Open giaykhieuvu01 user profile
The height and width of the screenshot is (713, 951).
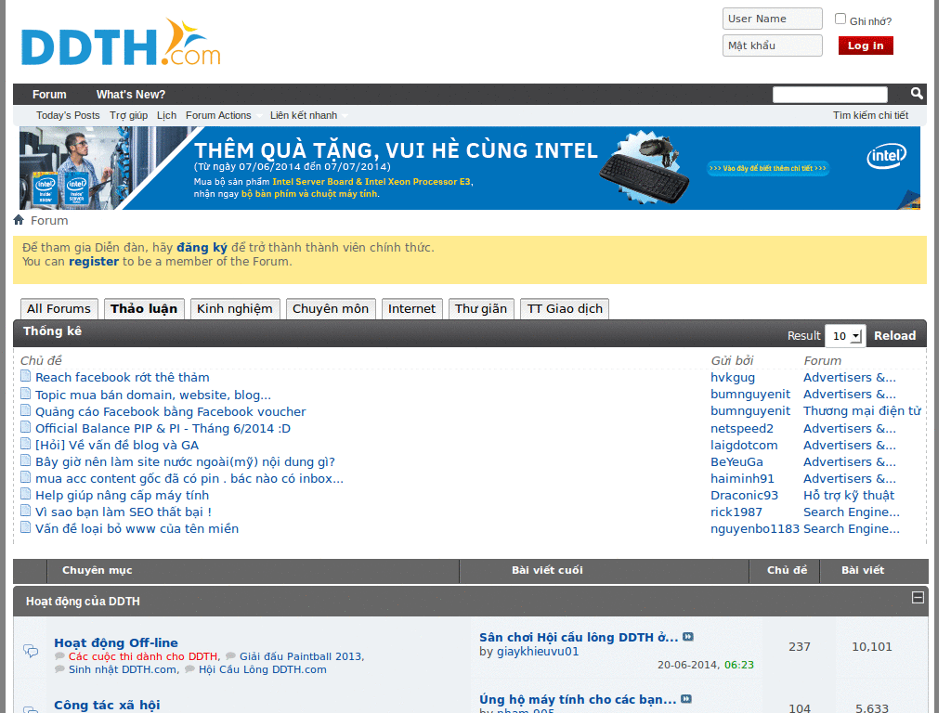pos(538,652)
